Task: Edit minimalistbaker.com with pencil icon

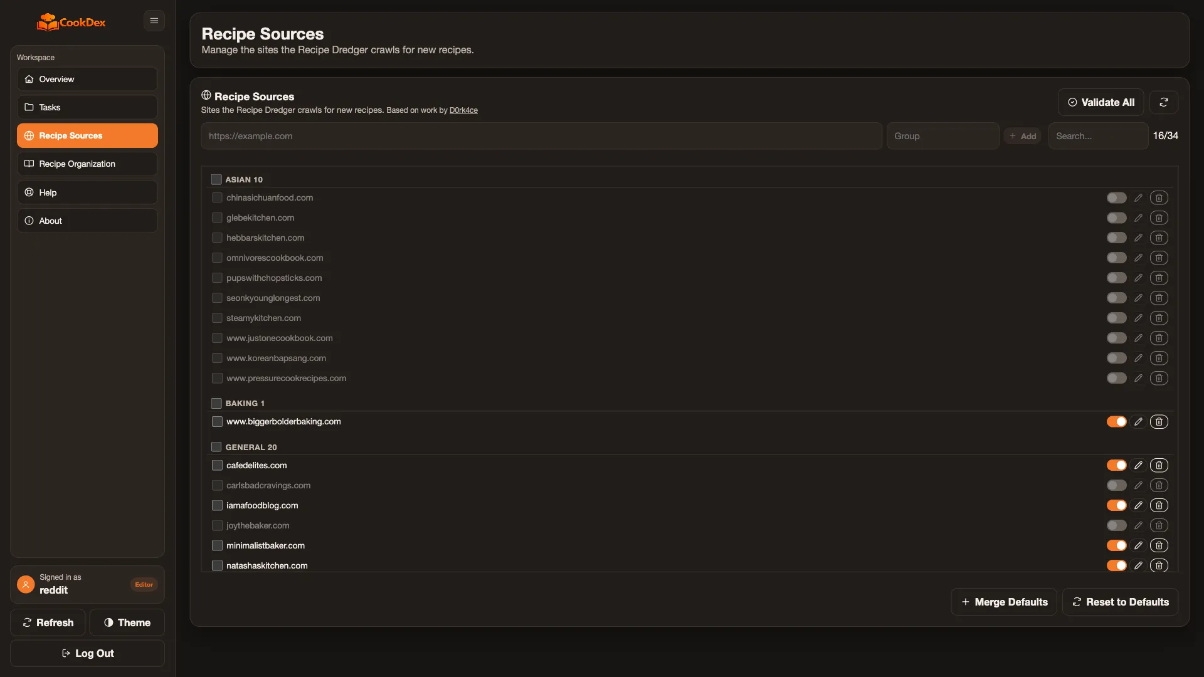Action: 1138,546
